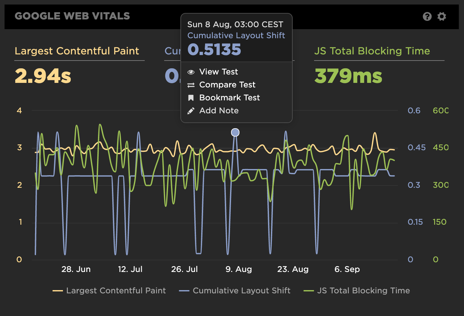Screen dimensions: 464x316
Task: Click the 379ms blocking time value
Action: (x=348, y=76)
